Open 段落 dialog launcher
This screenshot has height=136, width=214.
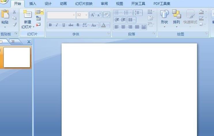[154, 33]
